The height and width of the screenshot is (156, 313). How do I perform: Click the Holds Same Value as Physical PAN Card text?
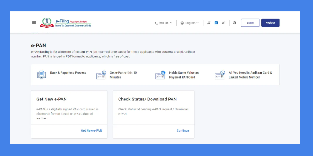point(184,75)
